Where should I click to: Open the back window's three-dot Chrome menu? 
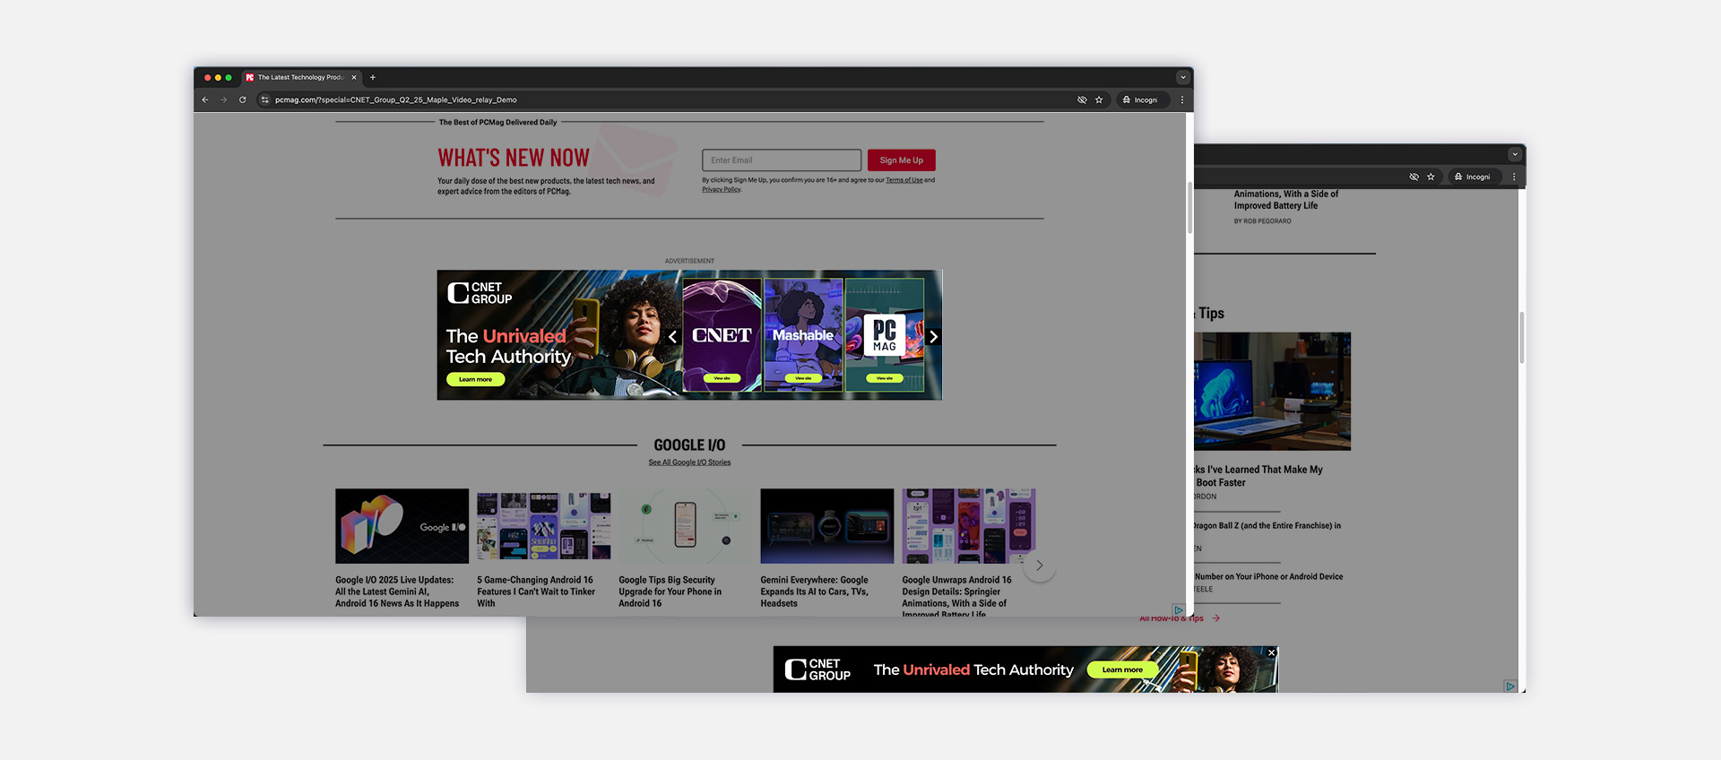(1514, 177)
